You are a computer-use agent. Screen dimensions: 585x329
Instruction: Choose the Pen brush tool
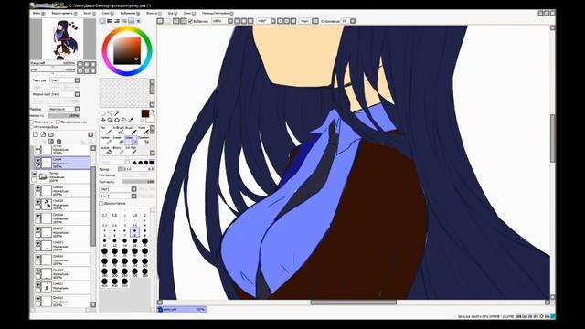click(106, 131)
